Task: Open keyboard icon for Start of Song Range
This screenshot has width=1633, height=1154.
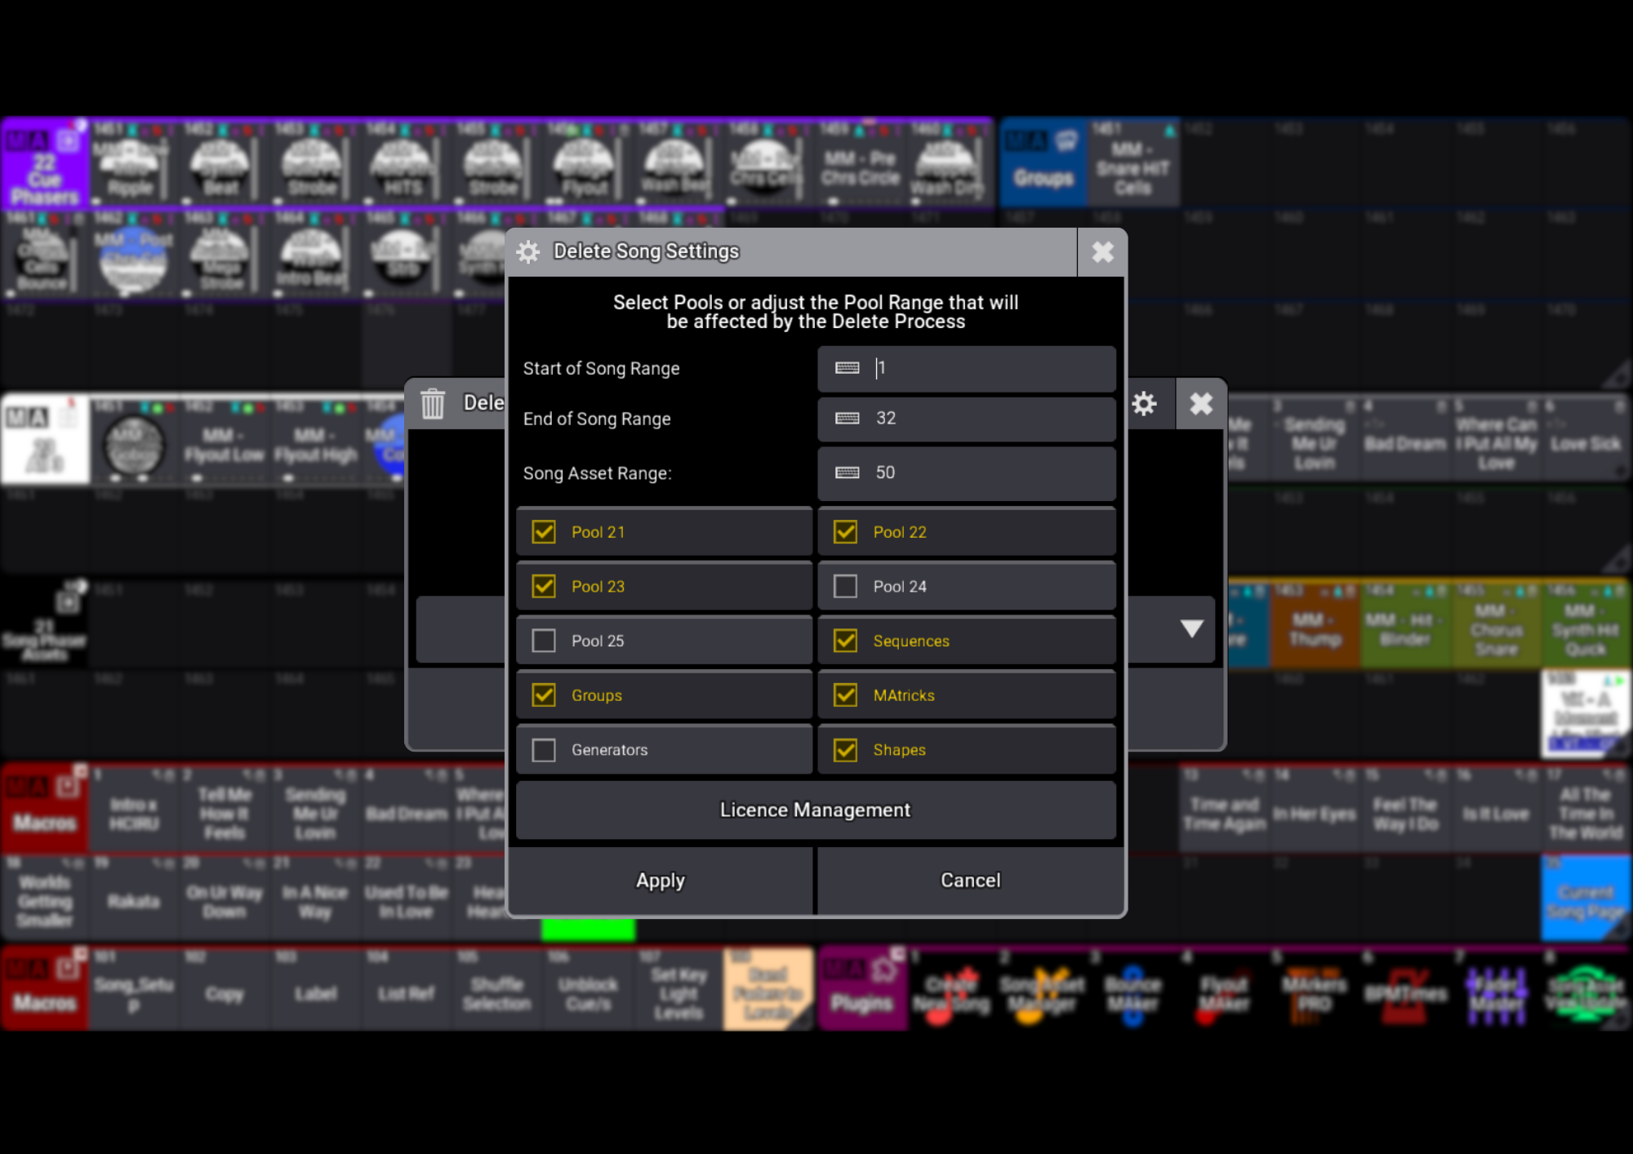Action: pos(848,368)
